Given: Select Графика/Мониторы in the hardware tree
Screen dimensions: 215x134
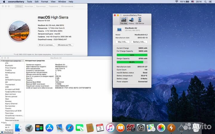Looking at the screenshot, I should click(13, 92).
